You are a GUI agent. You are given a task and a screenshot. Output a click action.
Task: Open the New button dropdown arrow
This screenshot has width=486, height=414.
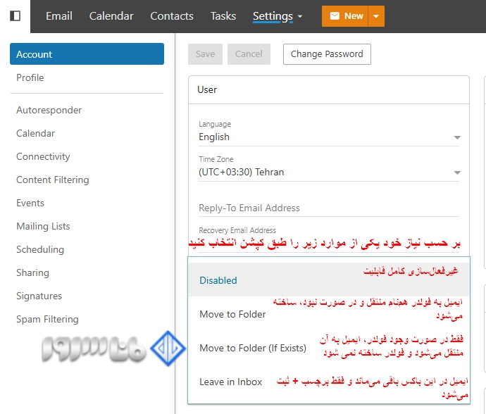[x=376, y=16]
